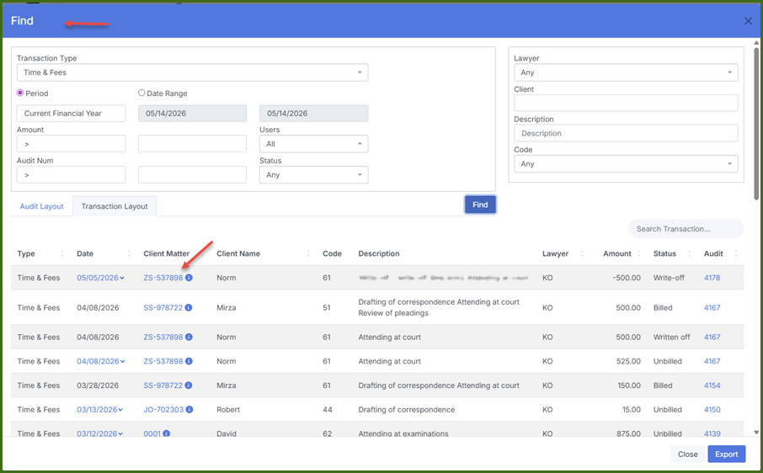Open the Code dropdown

[x=626, y=164]
